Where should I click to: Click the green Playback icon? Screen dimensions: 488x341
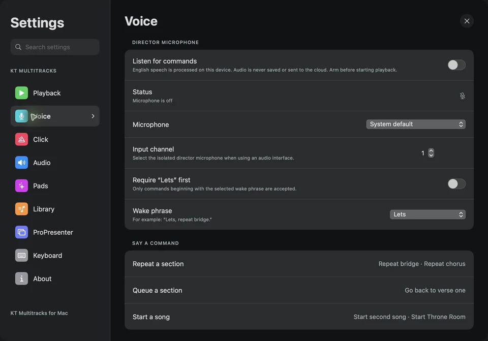tap(21, 93)
